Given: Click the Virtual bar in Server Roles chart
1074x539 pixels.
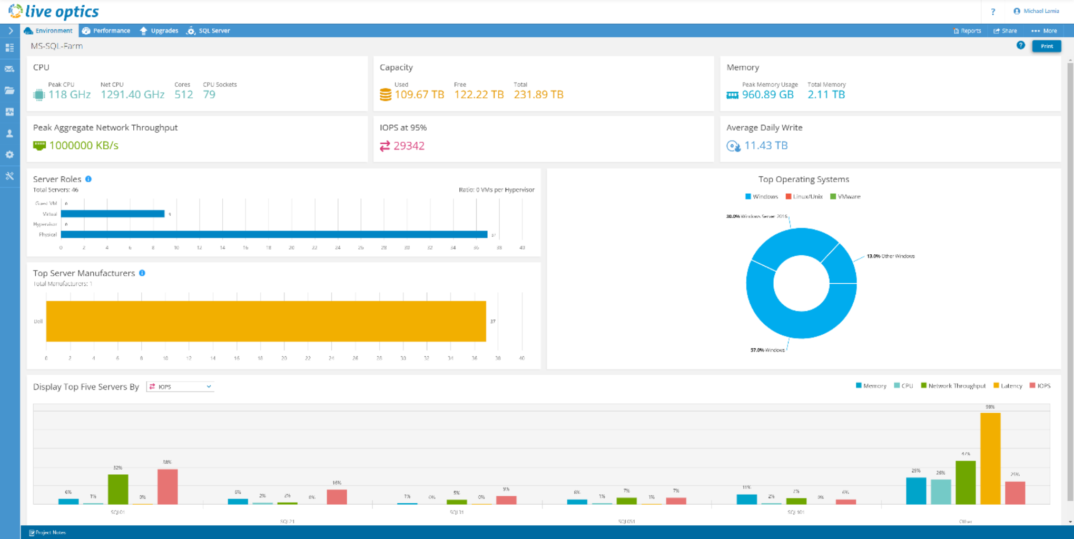Looking at the screenshot, I should (x=113, y=214).
